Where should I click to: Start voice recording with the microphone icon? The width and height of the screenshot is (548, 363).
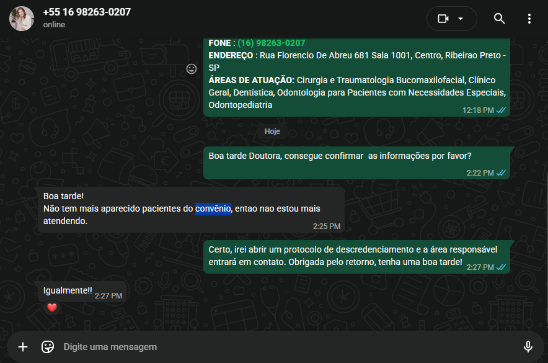(528, 347)
